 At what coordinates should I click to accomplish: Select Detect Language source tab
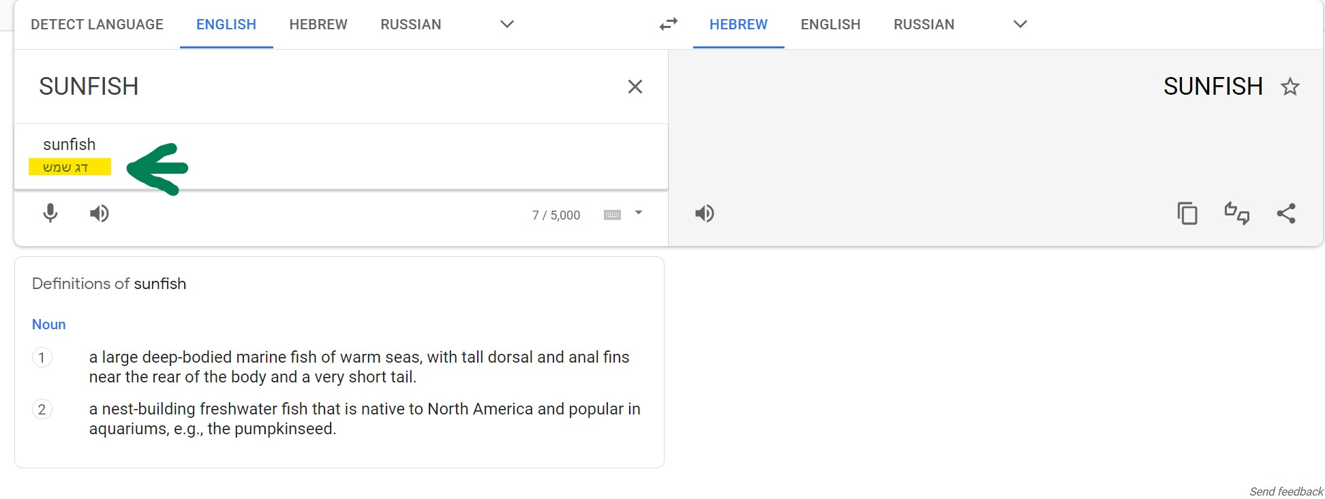coord(97,25)
